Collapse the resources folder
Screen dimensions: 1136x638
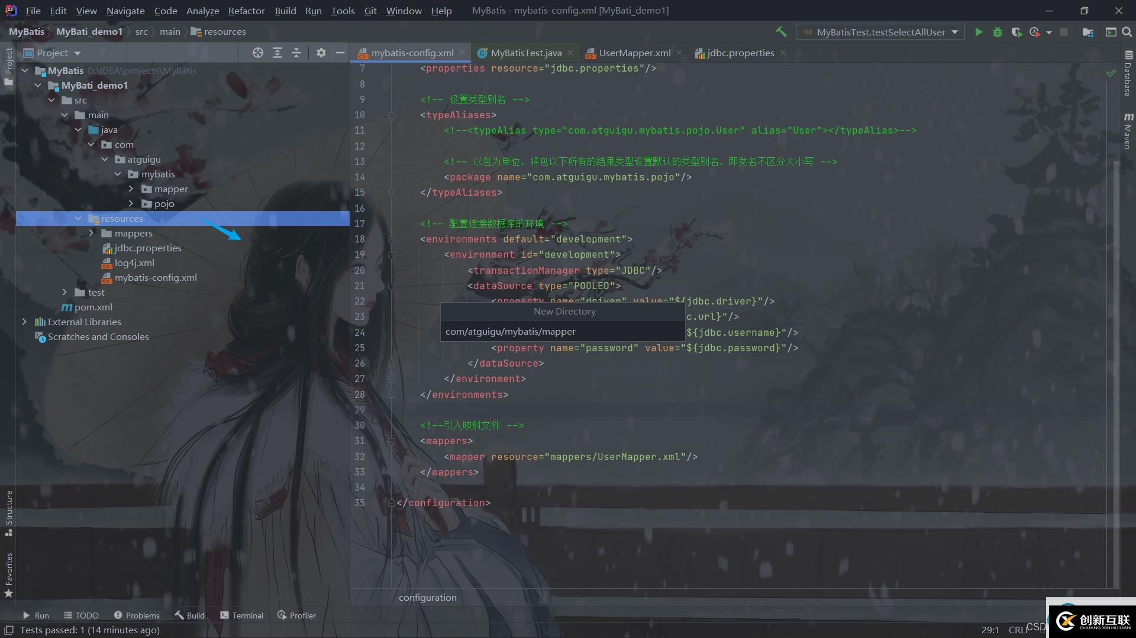(x=78, y=218)
